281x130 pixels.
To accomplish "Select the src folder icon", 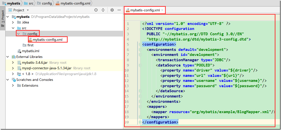I will (19, 28).
